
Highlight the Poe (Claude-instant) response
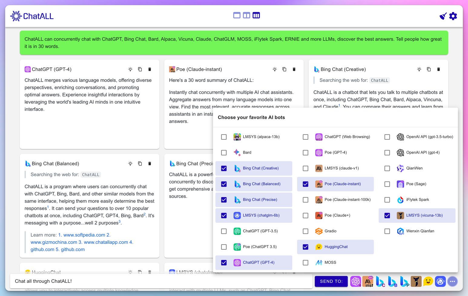click(x=275, y=69)
